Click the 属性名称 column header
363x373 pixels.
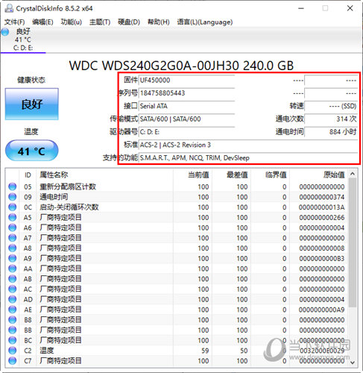[x=104, y=175]
